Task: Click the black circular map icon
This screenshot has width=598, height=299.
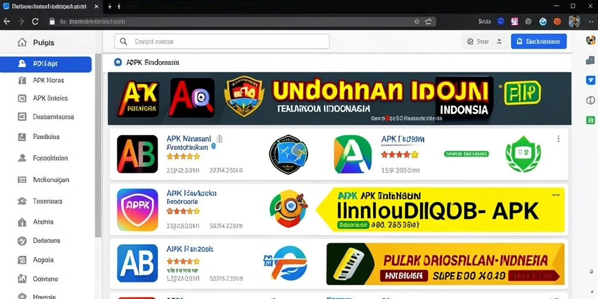Action: 288,154
